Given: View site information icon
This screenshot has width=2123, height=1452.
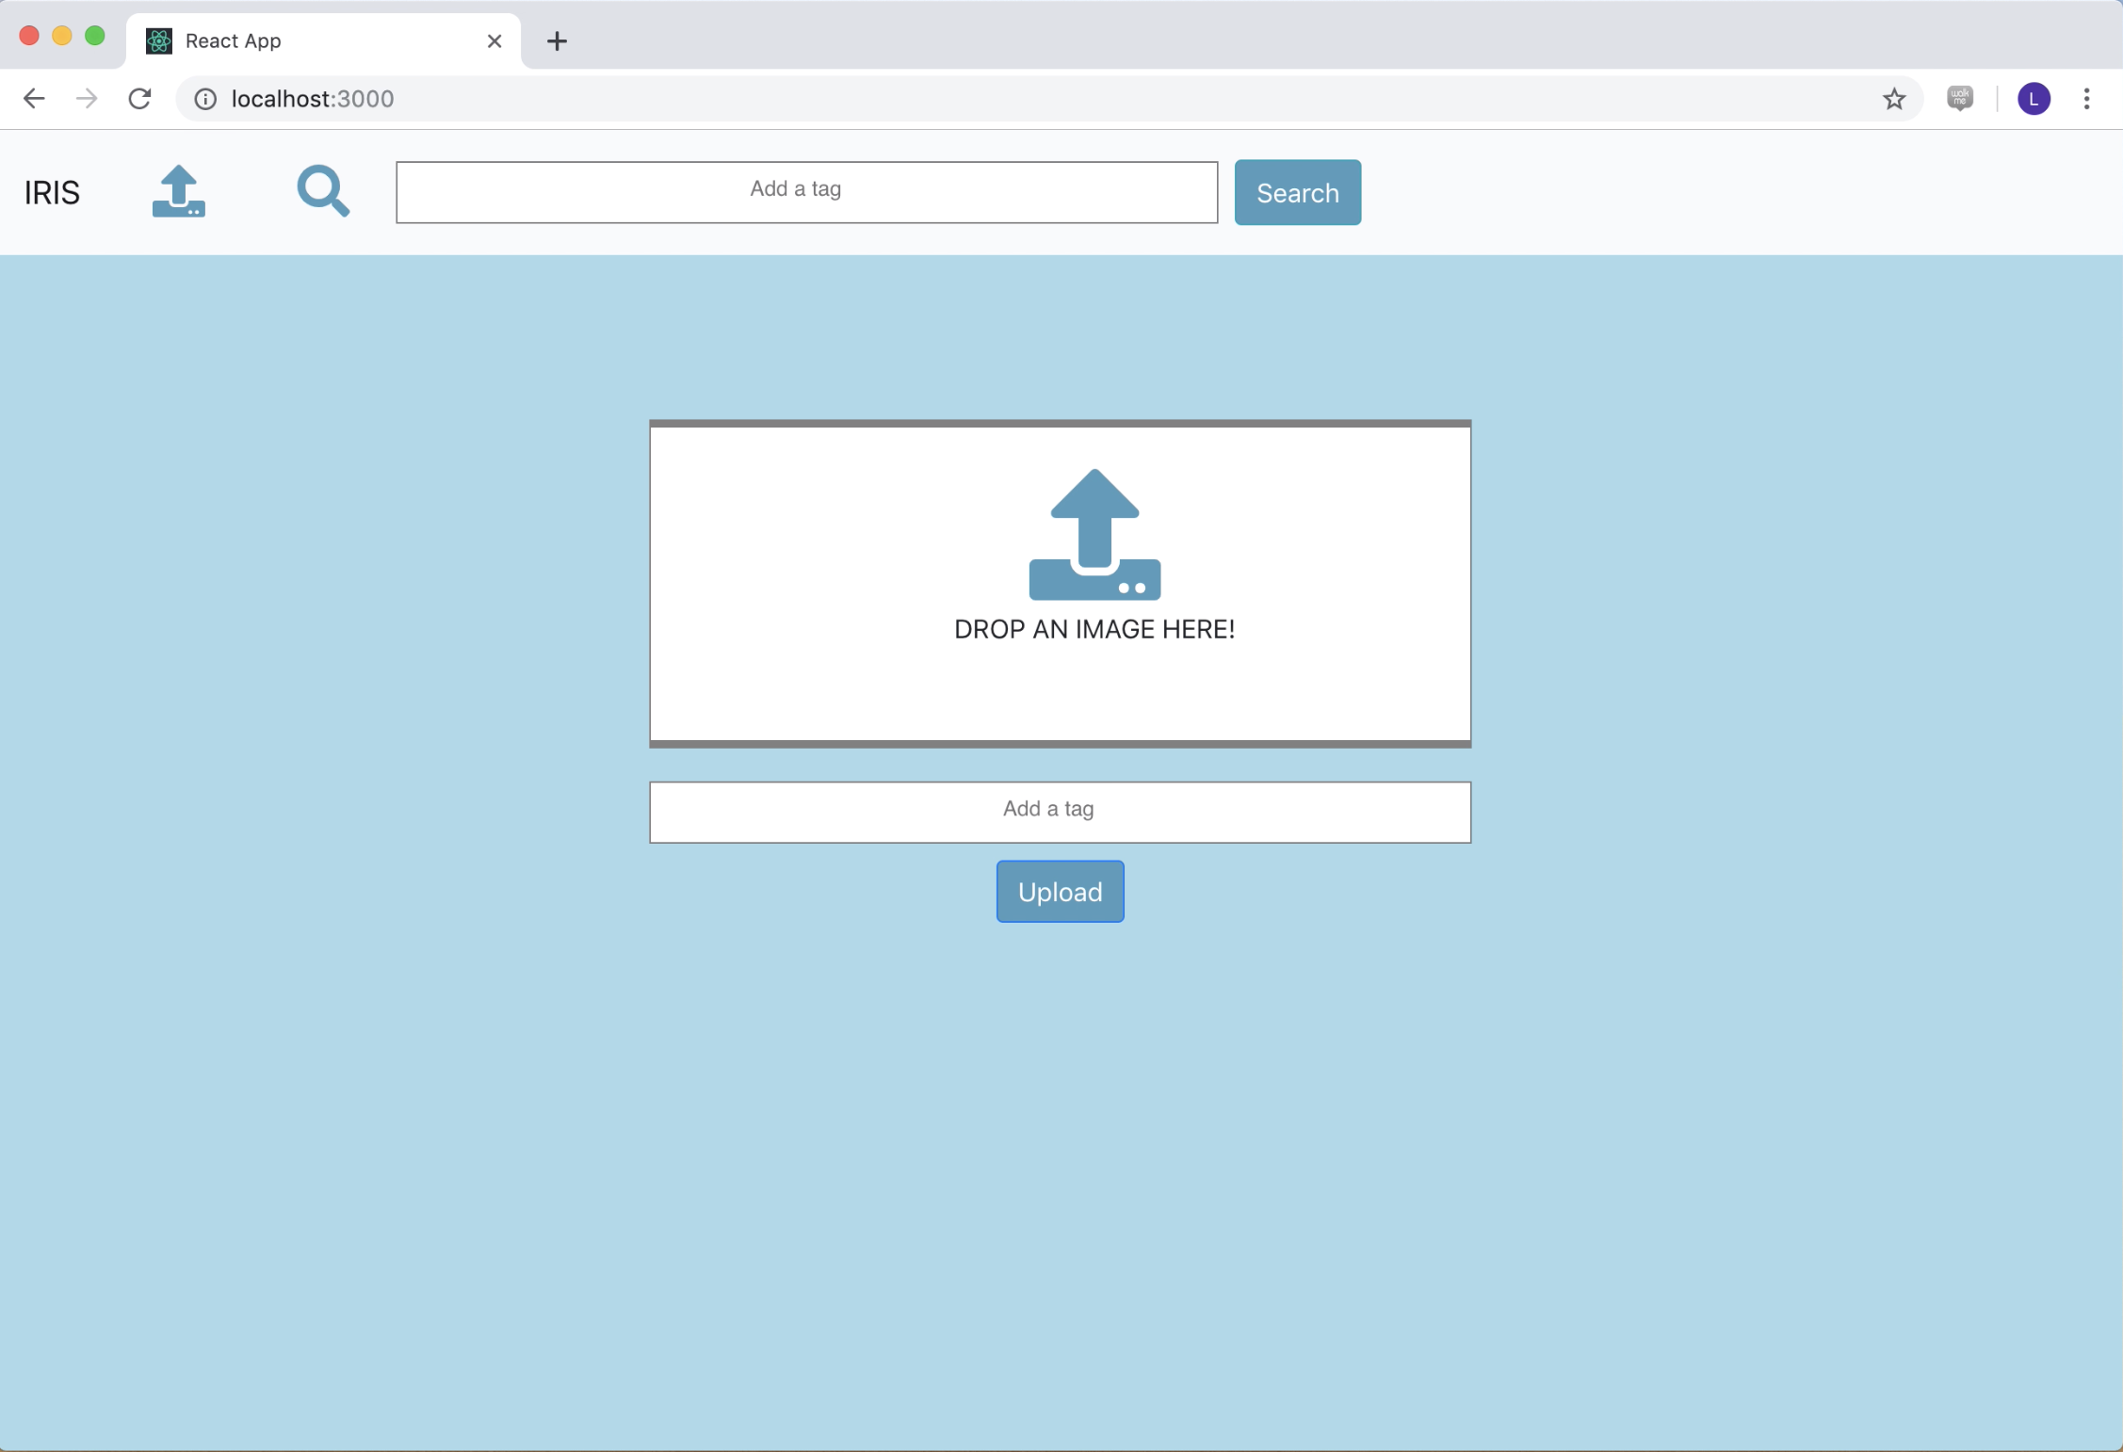Looking at the screenshot, I should [x=205, y=99].
